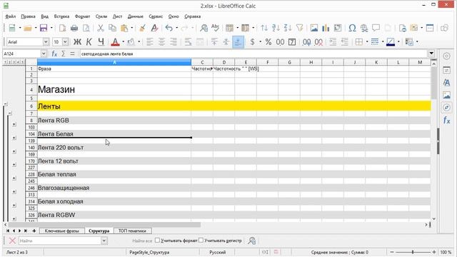457x257 pixels.
Task: Toggle the AutoFilter funnel icon
Action: [x=300, y=28]
